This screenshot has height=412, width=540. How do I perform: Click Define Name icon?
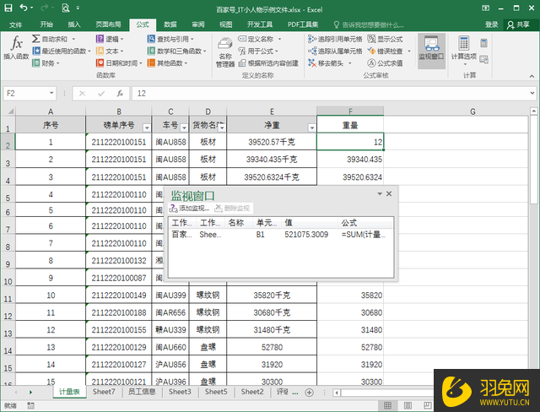(242, 39)
